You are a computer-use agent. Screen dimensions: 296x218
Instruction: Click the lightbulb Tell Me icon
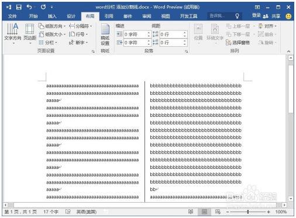(x=237, y=16)
